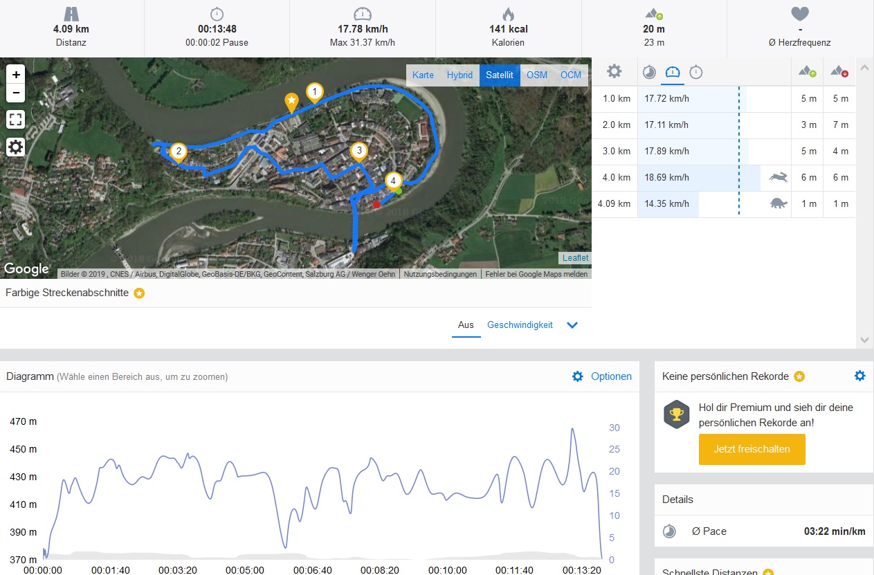Open the Leaflet attribution link
The width and height of the screenshot is (874, 575).
point(576,258)
